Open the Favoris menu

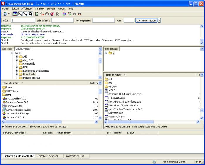(x=62, y=8)
